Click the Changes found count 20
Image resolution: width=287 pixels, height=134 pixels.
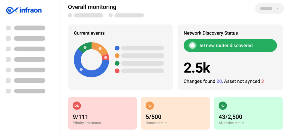219,81
